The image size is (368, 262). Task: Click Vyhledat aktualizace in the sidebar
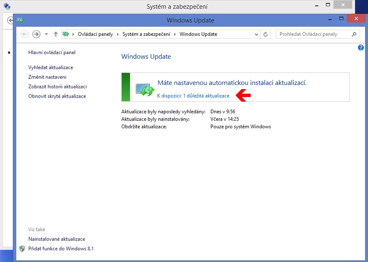pyautogui.click(x=50, y=67)
